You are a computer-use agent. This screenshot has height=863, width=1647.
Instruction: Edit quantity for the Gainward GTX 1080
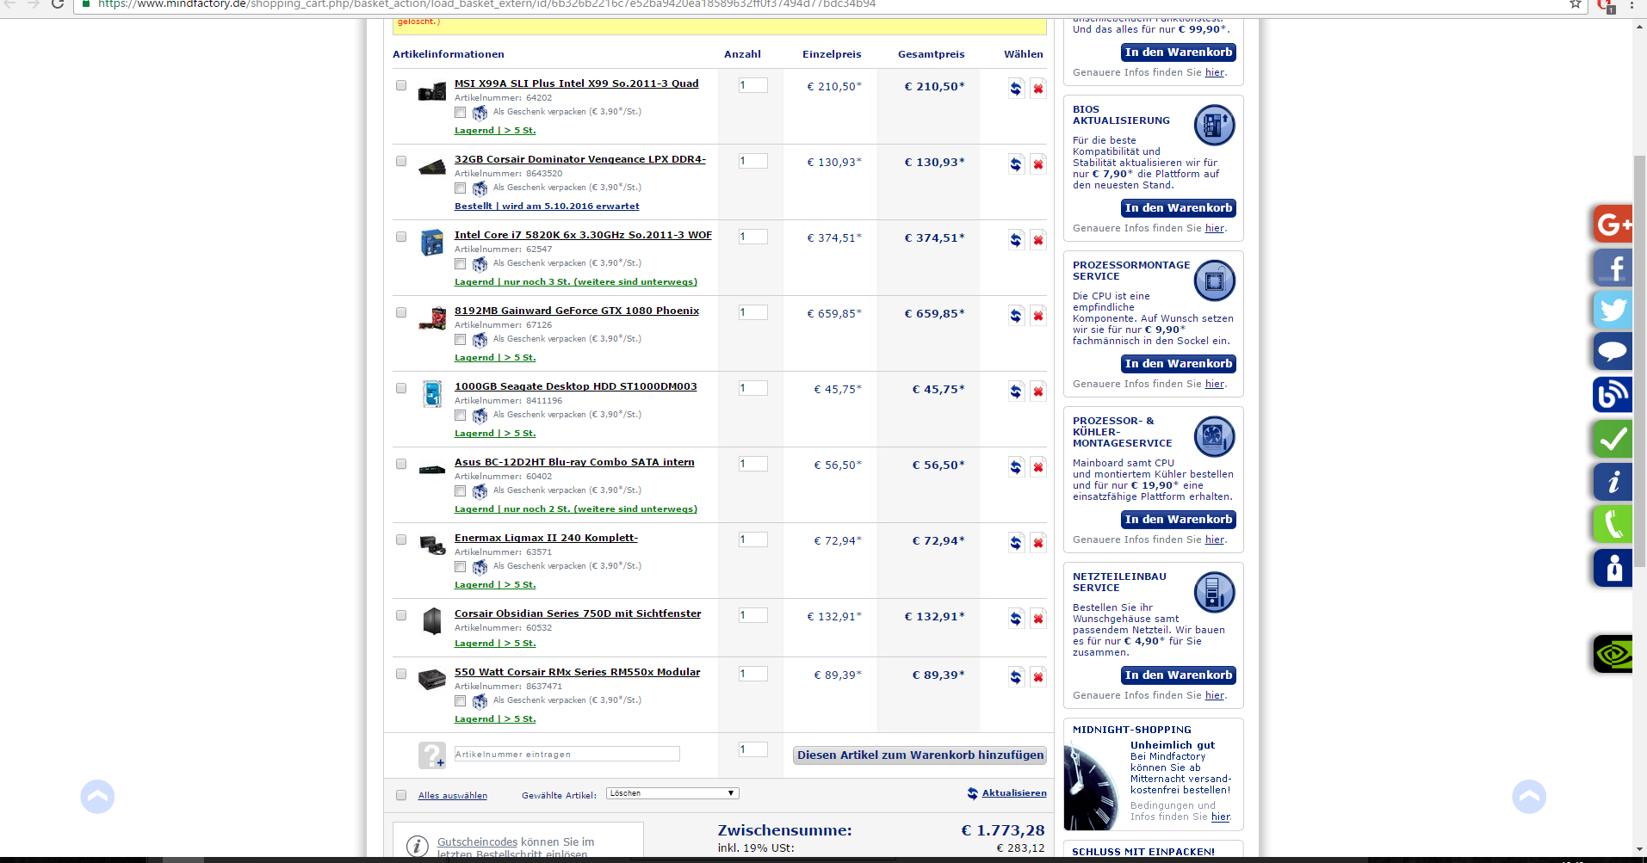pyautogui.click(x=753, y=312)
